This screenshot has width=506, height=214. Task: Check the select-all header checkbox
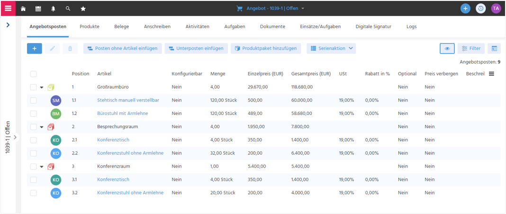coord(33,74)
